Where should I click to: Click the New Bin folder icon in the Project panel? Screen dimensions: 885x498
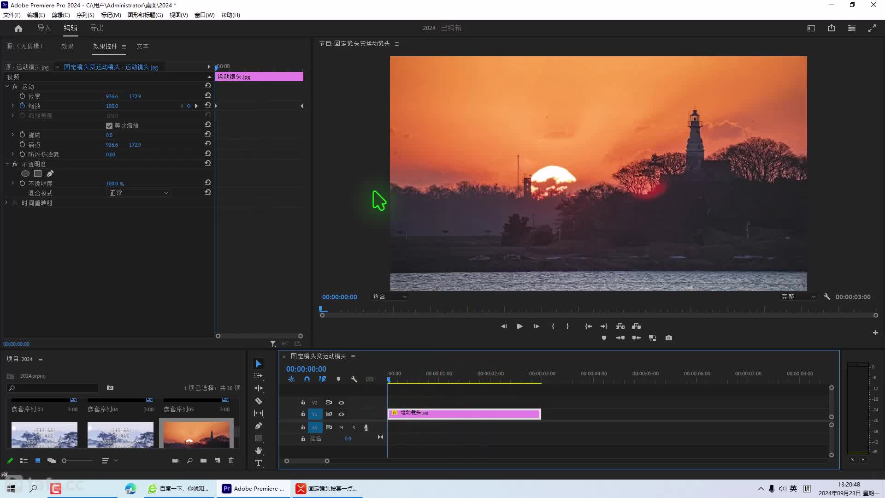(203, 460)
